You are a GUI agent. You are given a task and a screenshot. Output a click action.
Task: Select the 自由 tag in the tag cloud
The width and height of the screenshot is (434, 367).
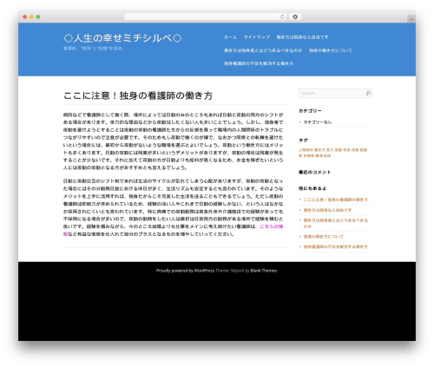click(x=327, y=155)
